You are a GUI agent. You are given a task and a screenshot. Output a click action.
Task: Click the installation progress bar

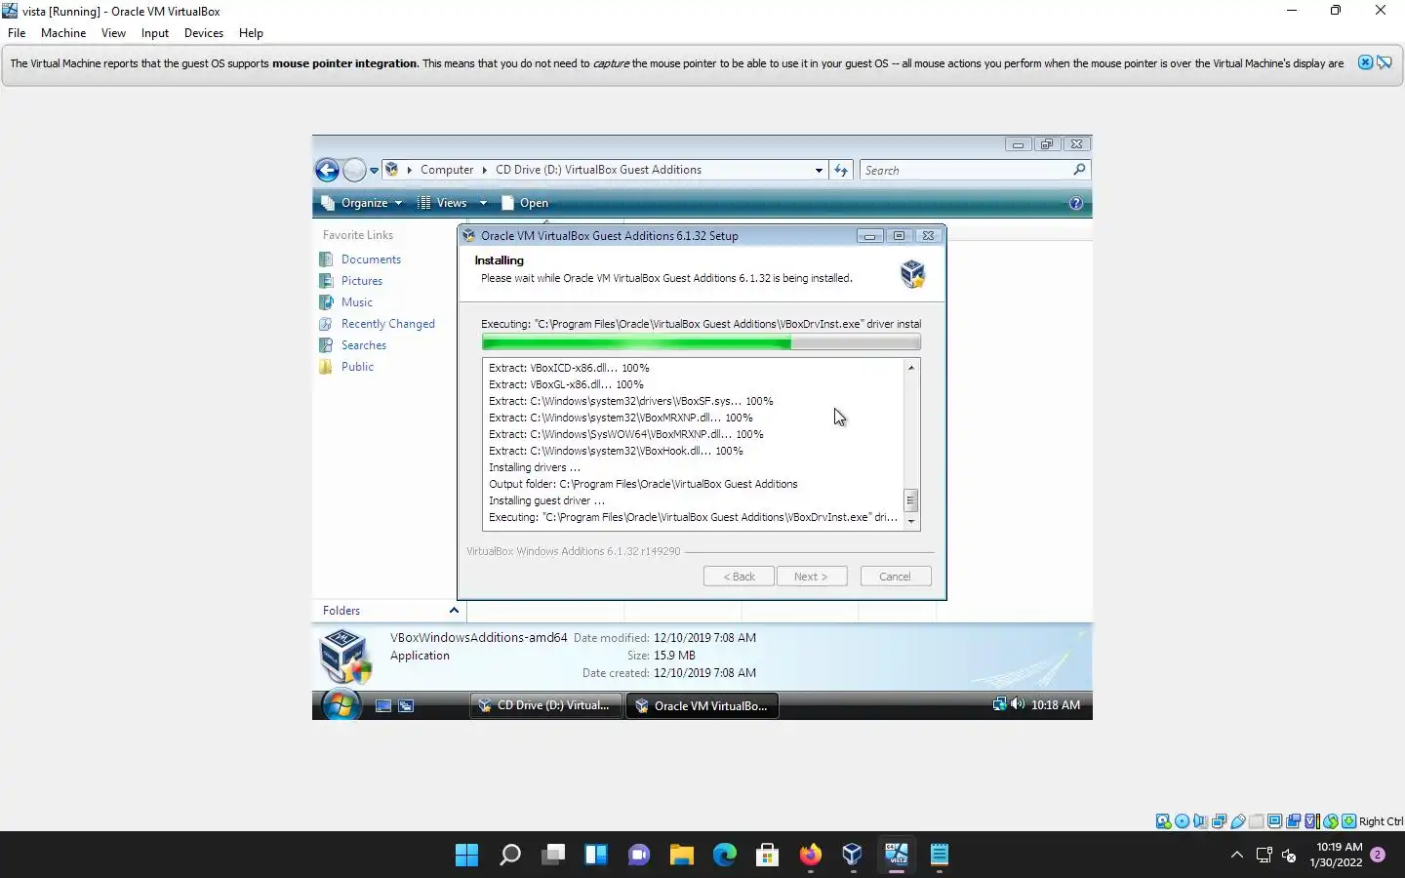pos(701,342)
